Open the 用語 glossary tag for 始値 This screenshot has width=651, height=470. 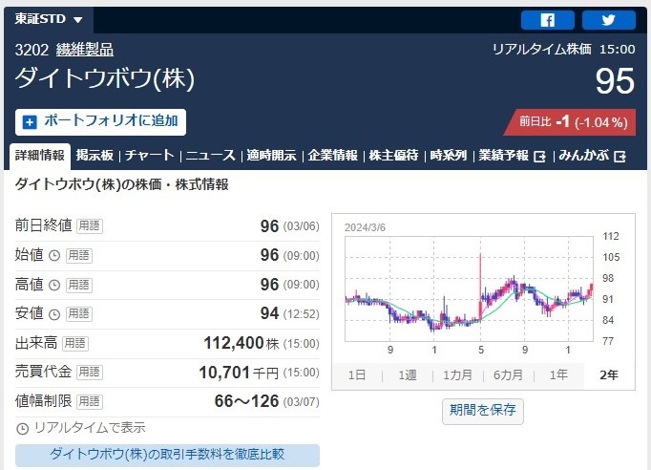pyautogui.click(x=79, y=256)
